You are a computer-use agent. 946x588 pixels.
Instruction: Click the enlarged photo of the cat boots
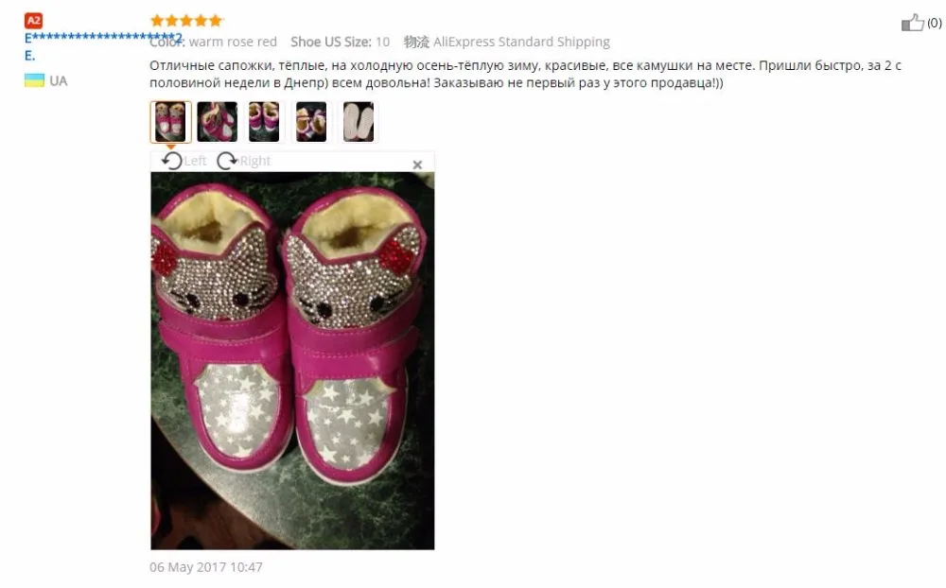[292, 360]
